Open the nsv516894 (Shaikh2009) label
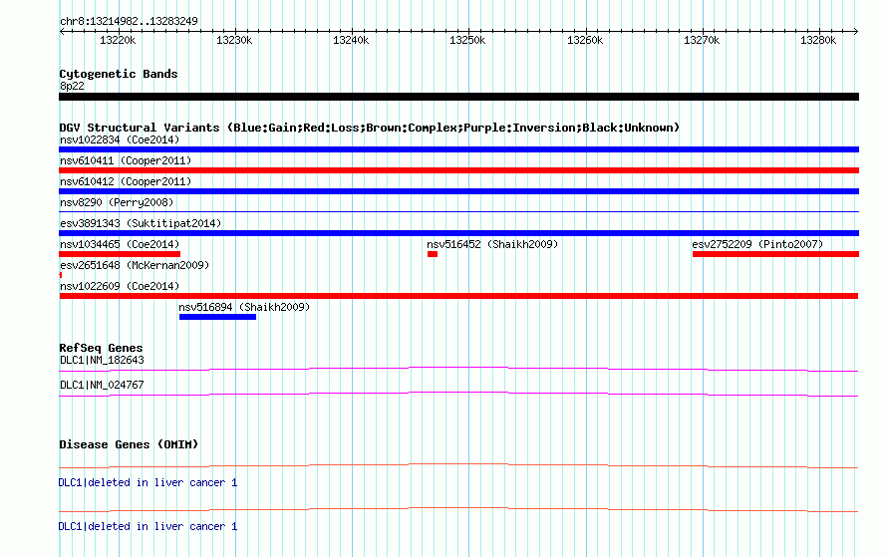This screenshot has height=557, width=887. pyautogui.click(x=244, y=307)
